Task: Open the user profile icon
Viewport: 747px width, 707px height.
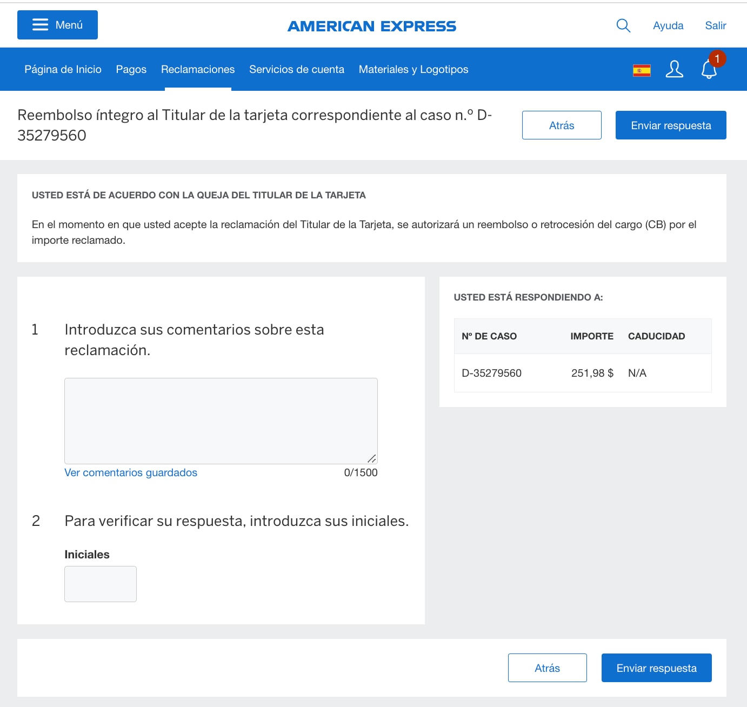Action: [x=674, y=69]
